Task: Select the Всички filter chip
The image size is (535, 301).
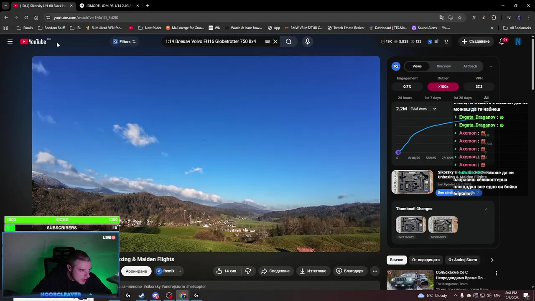Action: (397, 260)
